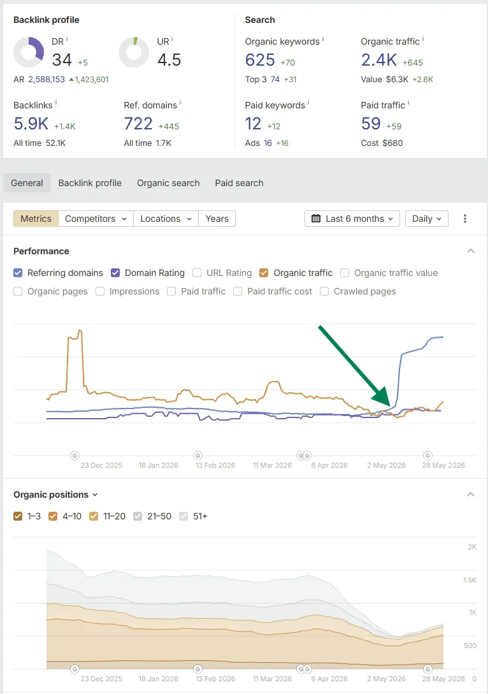Click the AR 2,588,153 value

click(47, 79)
